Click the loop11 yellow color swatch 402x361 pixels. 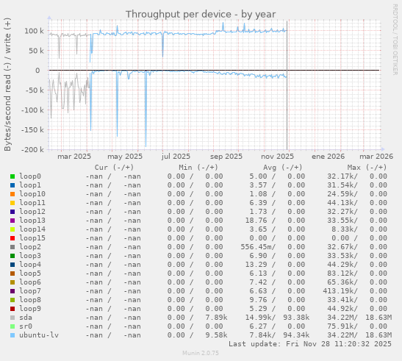(12, 203)
